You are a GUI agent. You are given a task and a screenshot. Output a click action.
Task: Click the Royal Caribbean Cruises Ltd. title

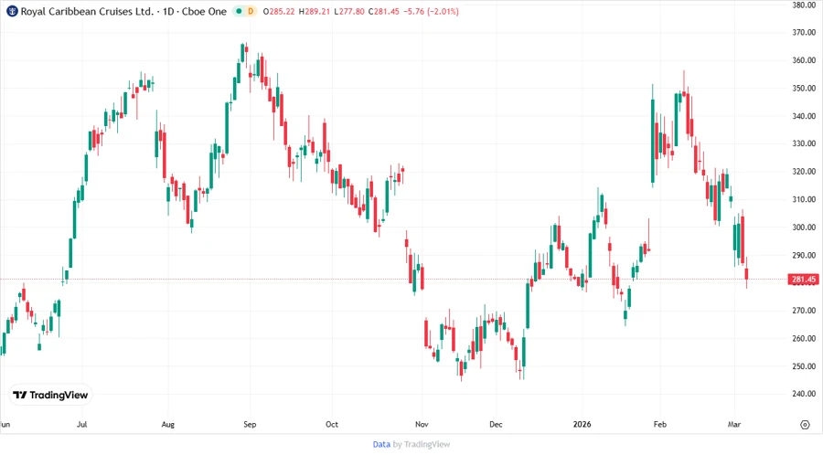(x=87, y=11)
